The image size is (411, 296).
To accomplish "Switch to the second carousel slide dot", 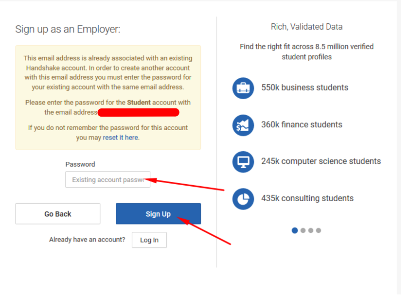I will pyautogui.click(x=303, y=230).
